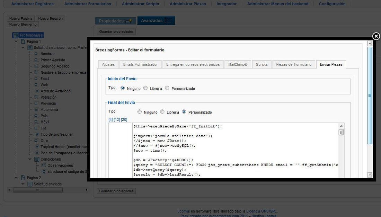Open the Ajustes tab
This screenshot has width=381, height=217.
pyautogui.click(x=108, y=64)
